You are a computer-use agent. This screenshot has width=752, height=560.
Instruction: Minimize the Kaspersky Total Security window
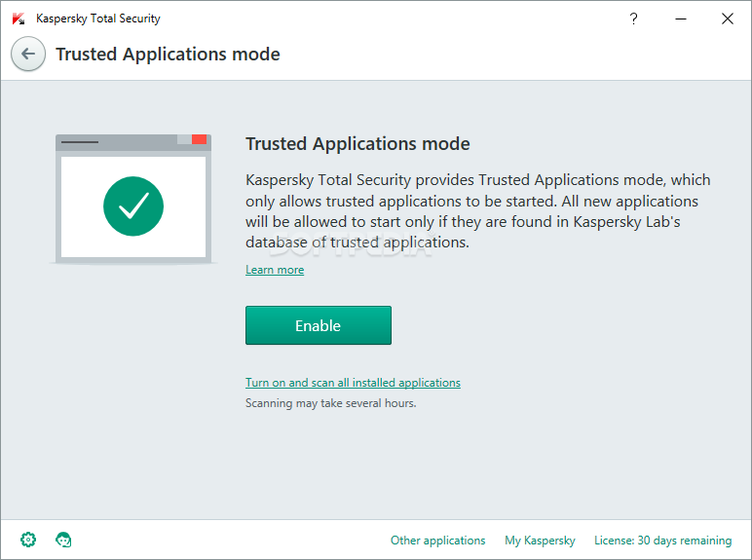(x=681, y=19)
